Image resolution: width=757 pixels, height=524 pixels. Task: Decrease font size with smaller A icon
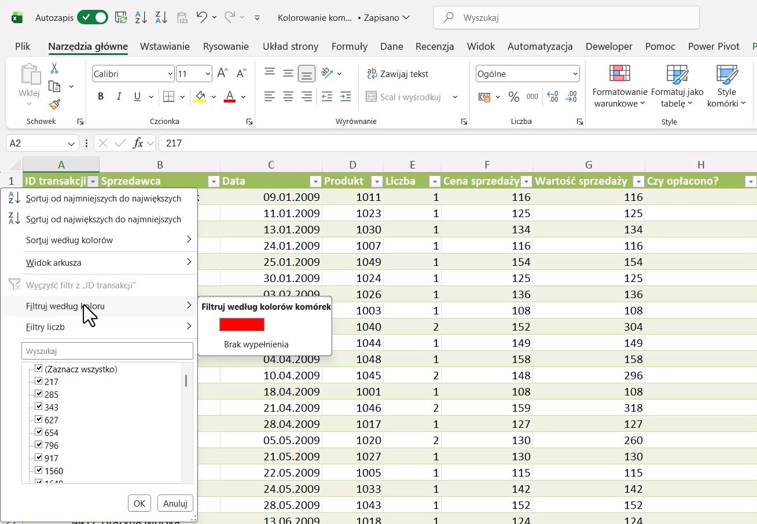[x=242, y=74]
